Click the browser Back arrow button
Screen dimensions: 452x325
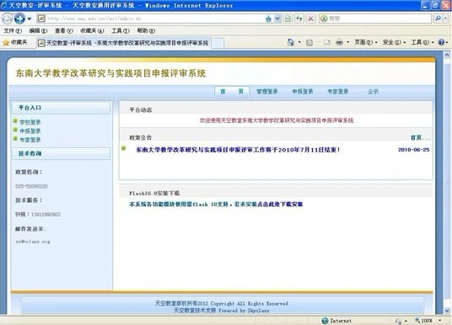coord(7,19)
